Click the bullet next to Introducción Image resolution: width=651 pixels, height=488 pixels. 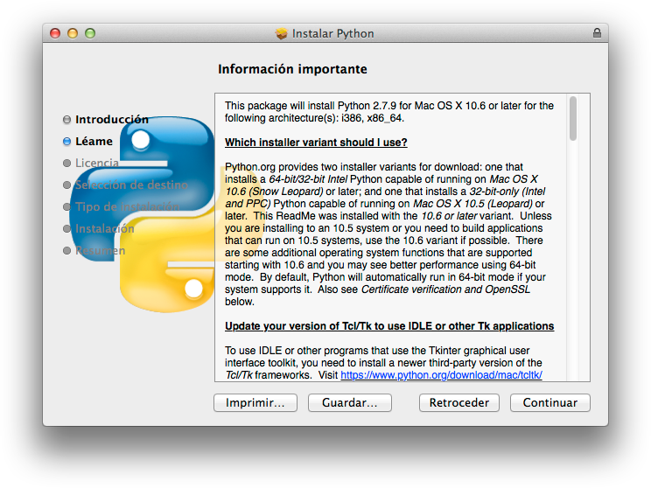tap(66, 120)
